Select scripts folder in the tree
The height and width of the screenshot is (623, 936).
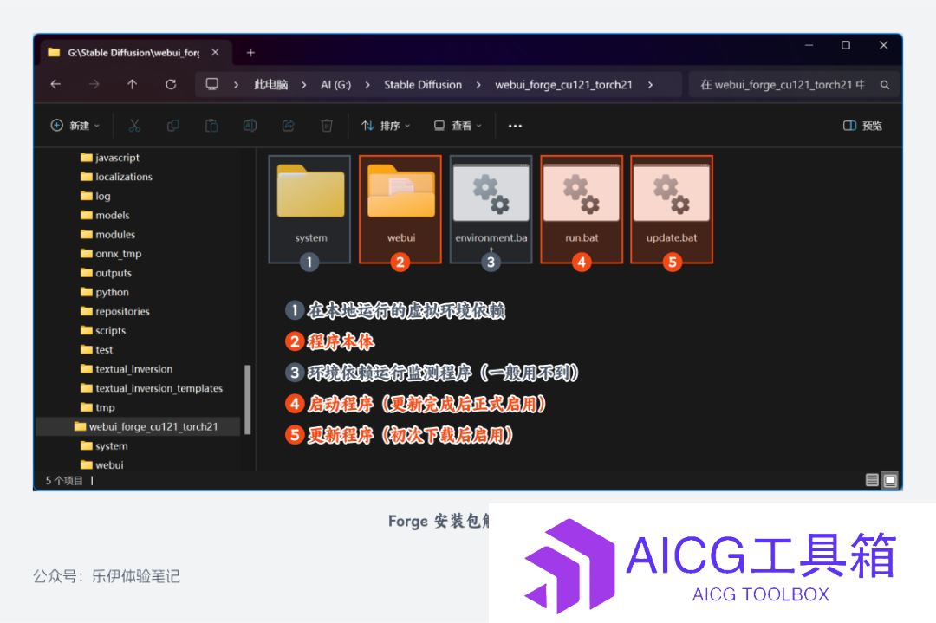click(103, 331)
